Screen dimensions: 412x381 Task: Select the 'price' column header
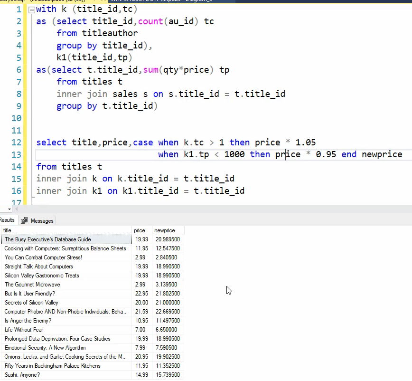point(141,230)
